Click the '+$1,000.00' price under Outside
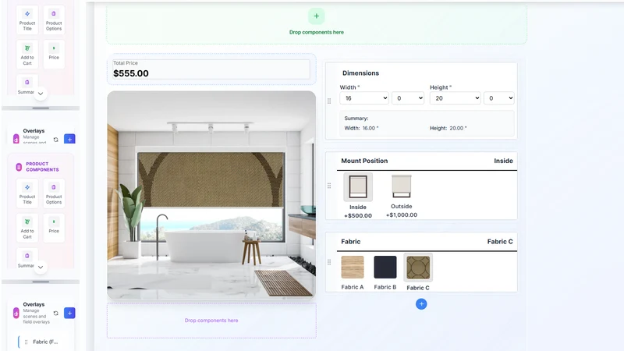 click(402, 215)
